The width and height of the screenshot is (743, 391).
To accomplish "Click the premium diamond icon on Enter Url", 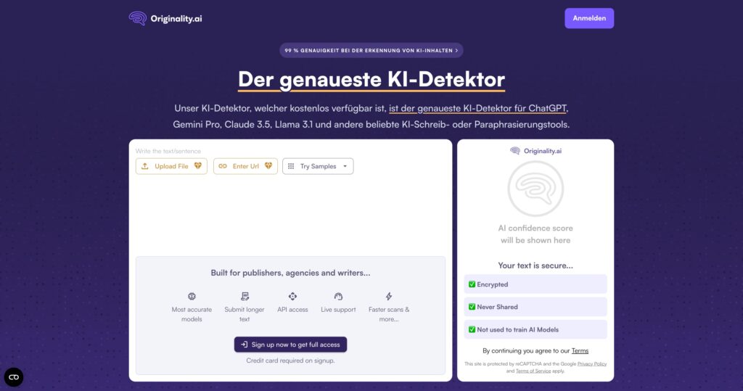I will 268,166.
